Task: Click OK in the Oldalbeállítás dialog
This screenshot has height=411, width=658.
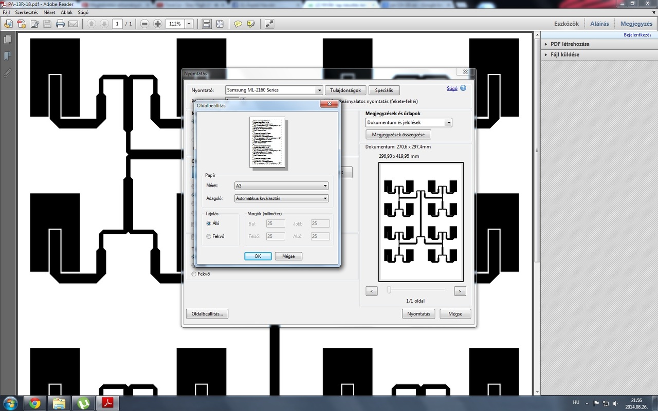Action: (258, 256)
